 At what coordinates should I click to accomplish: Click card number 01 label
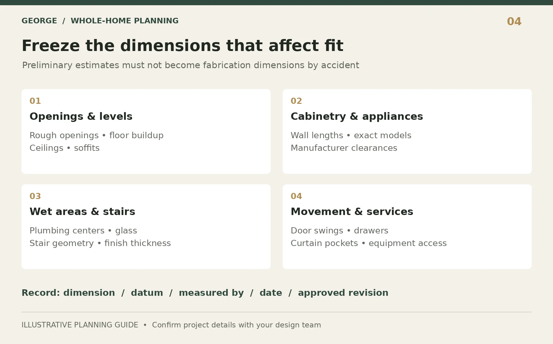35,101
